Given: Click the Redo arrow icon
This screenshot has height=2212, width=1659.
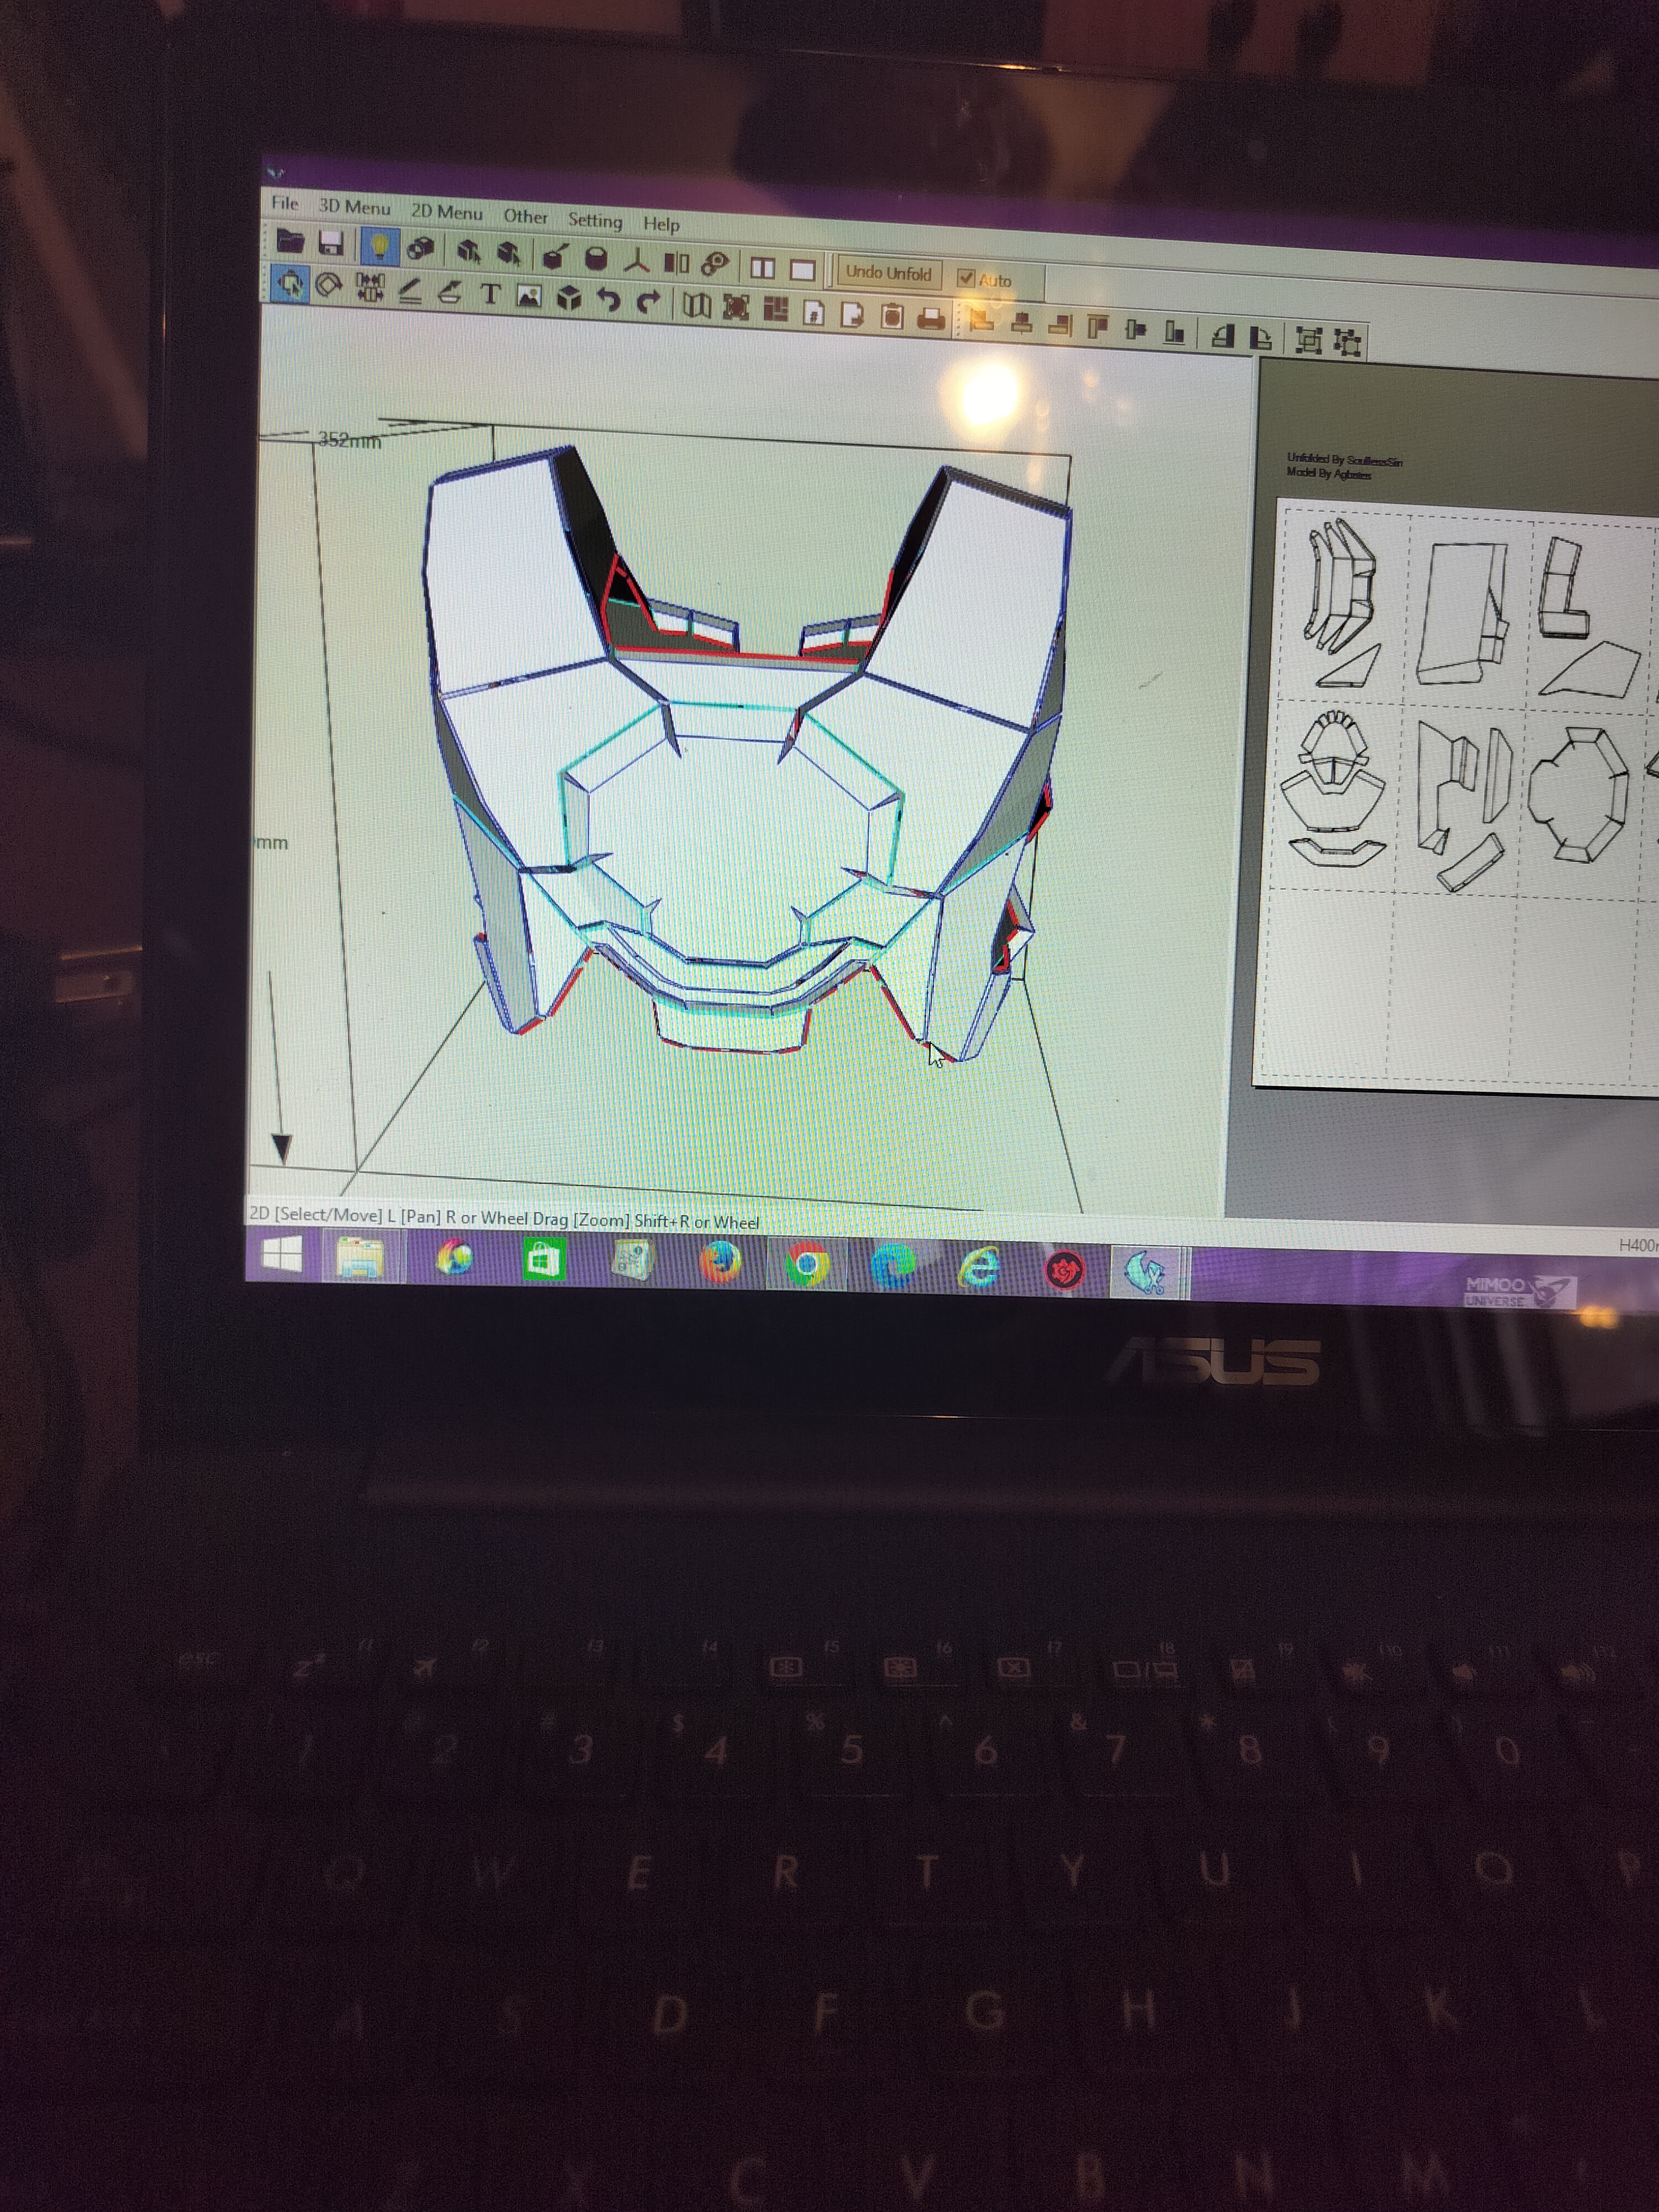Looking at the screenshot, I should [x=648, y=302].
